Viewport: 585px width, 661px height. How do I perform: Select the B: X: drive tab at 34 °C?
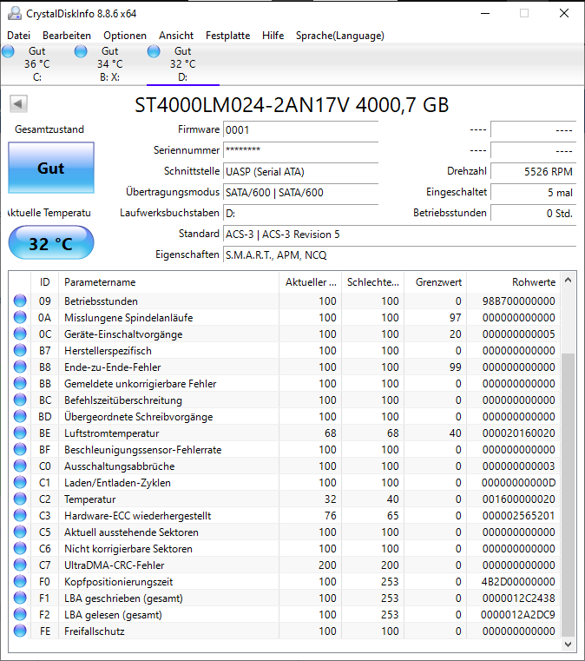[x=110, y=64]
